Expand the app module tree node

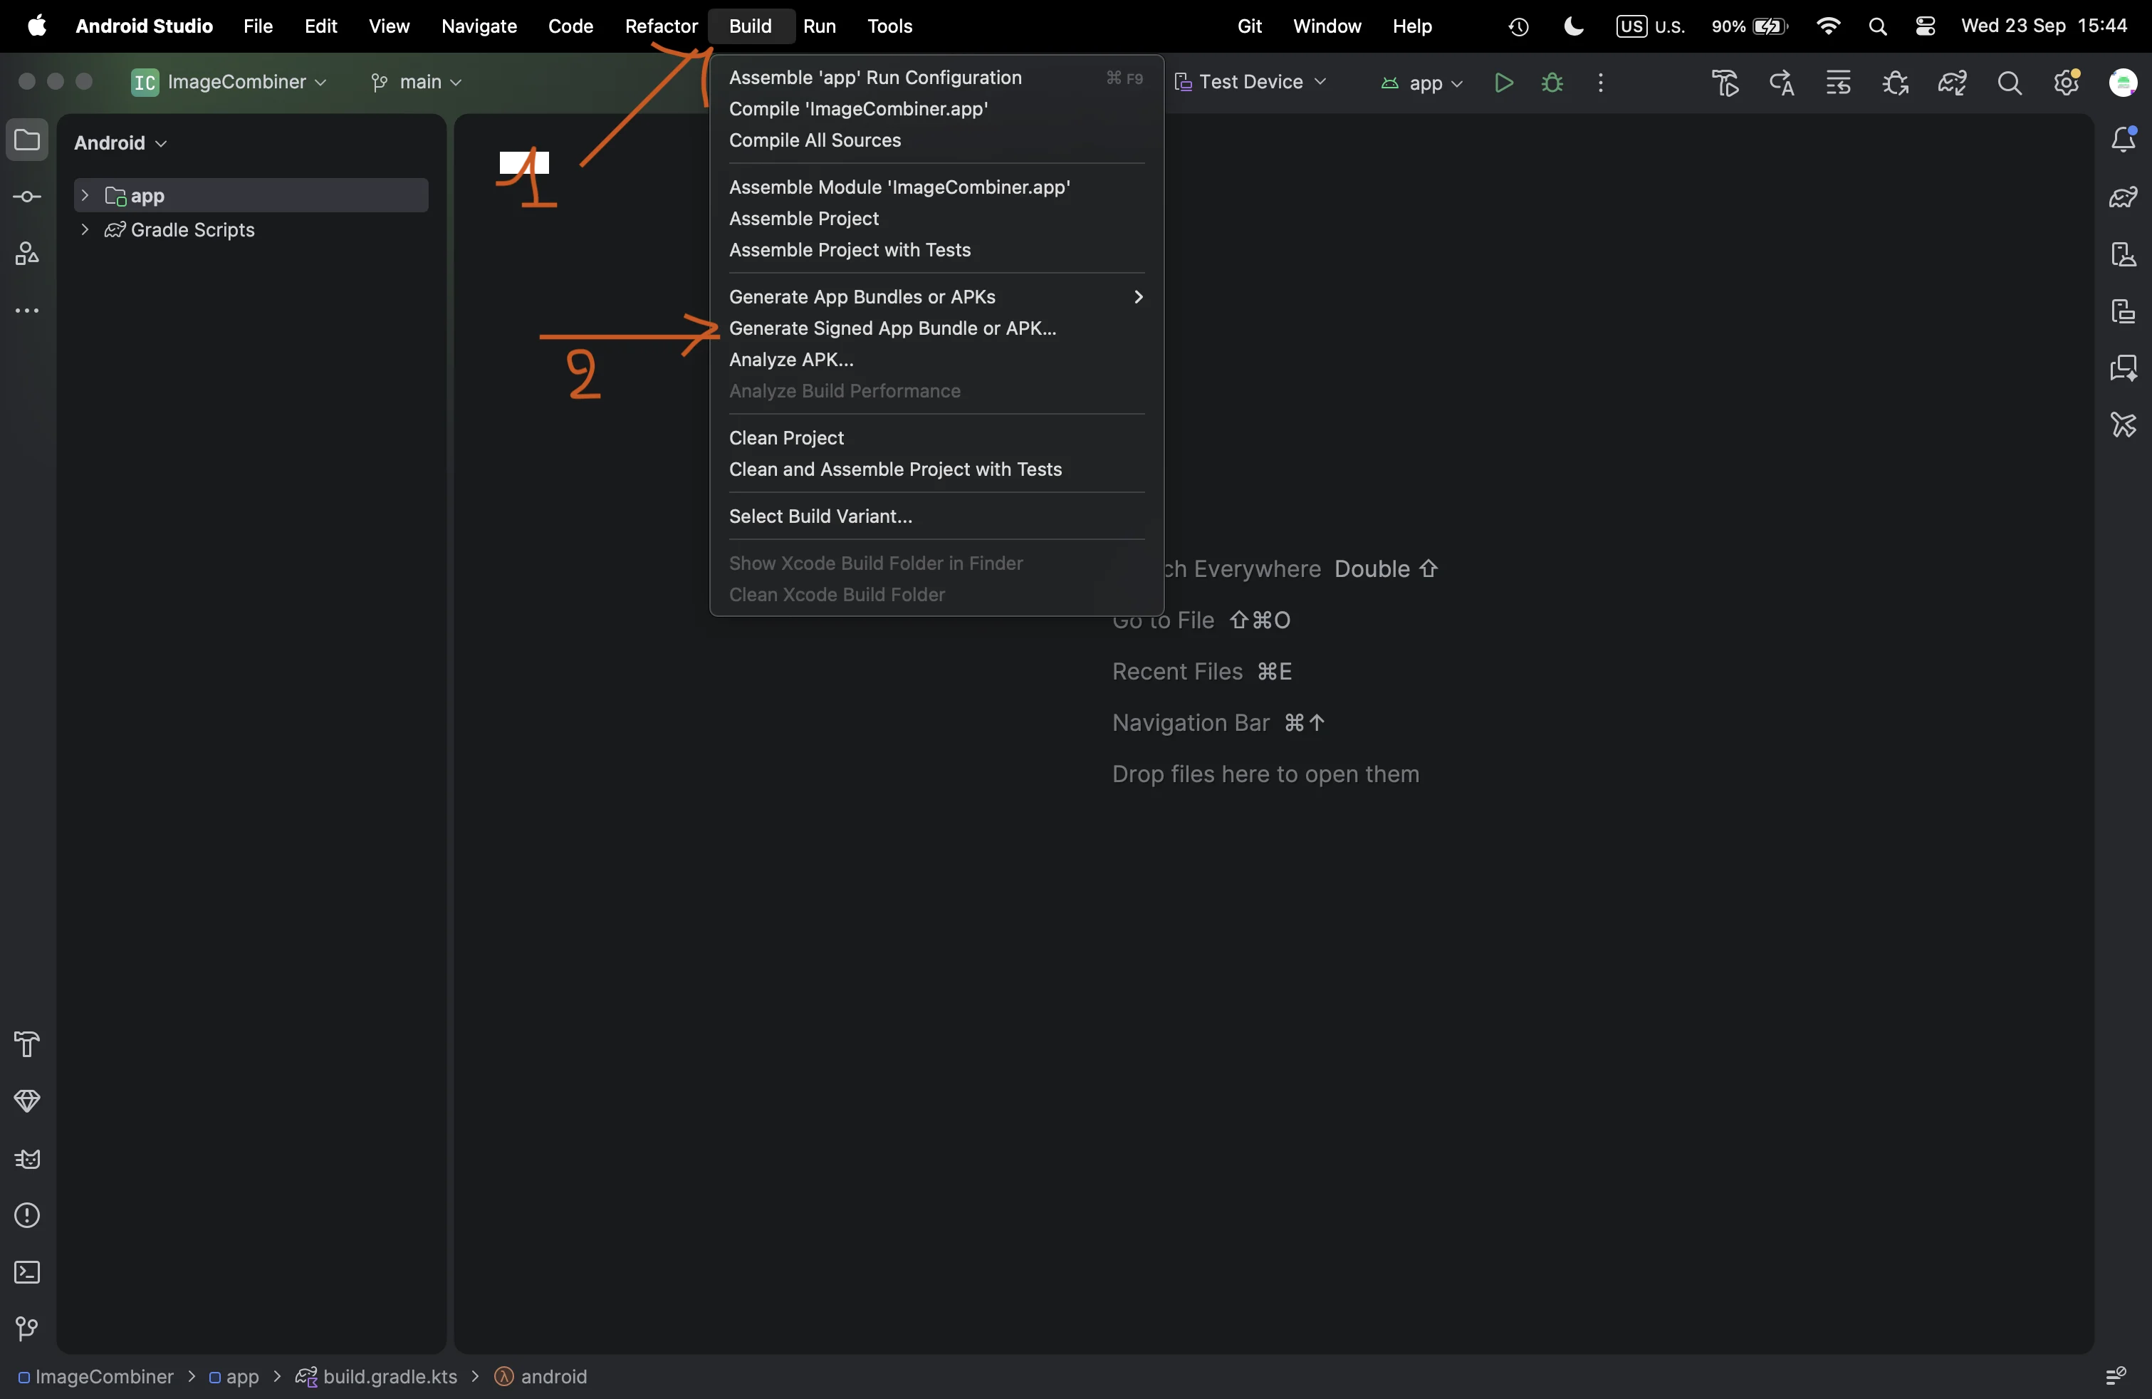point(84,195)
